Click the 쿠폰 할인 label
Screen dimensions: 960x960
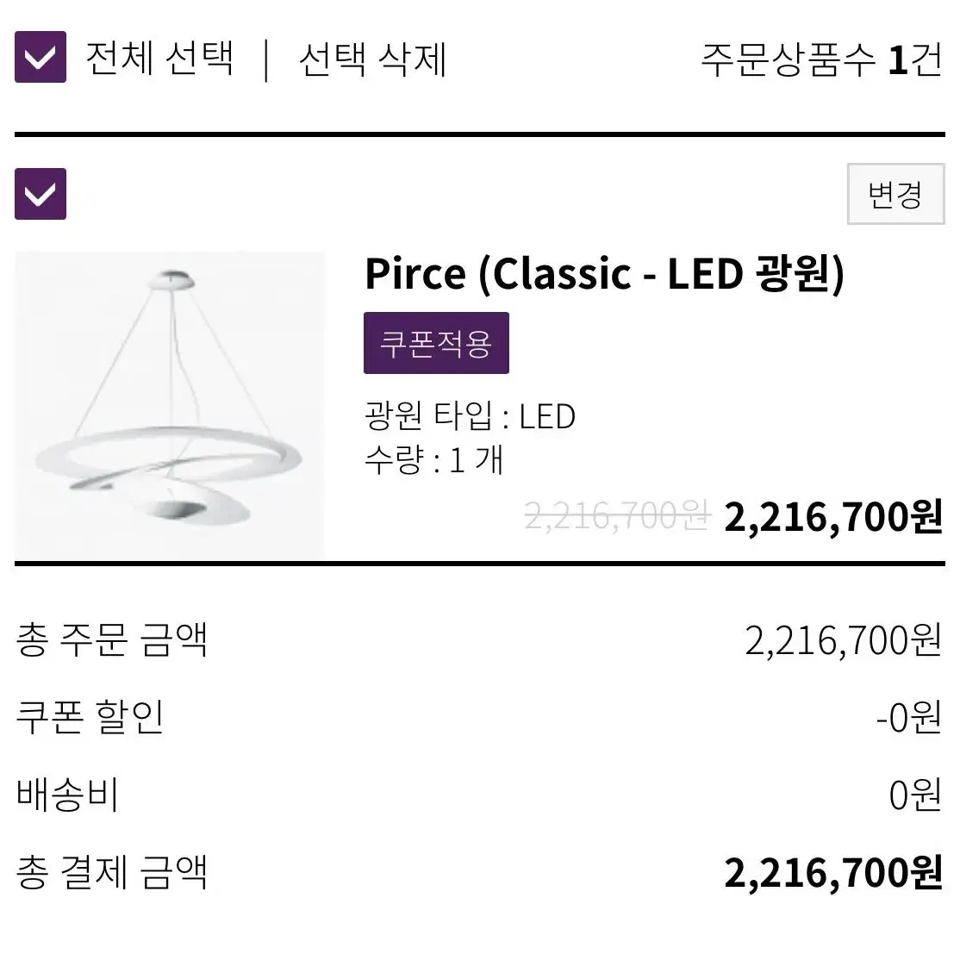coord(90,717)
